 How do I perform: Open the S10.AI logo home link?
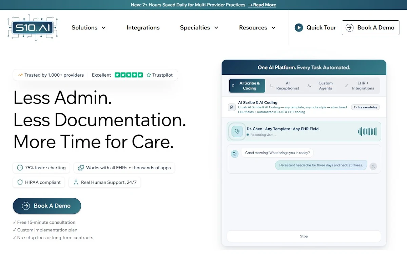[33, 27]
